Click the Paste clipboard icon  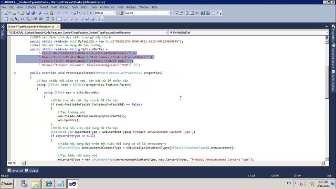coord(51,13)
